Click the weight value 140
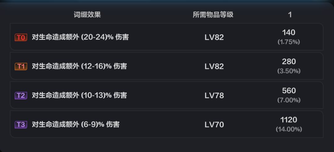The width and height of the screenshot is (334, 152). 289,32
